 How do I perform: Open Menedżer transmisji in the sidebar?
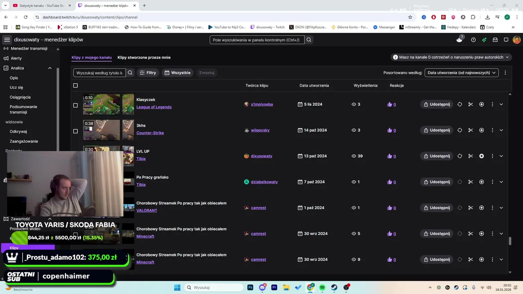(x=29, y=49)
